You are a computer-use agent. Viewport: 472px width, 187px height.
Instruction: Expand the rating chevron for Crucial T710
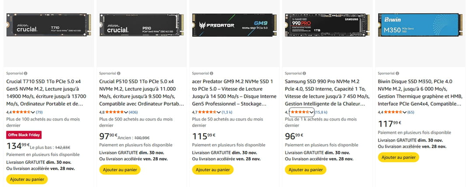(x=33, y=112)
